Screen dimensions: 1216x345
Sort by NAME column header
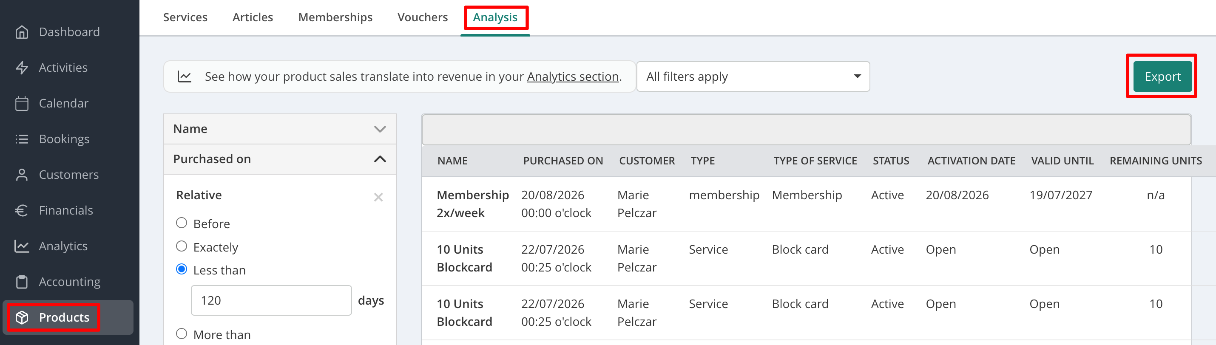coord(452,161)
